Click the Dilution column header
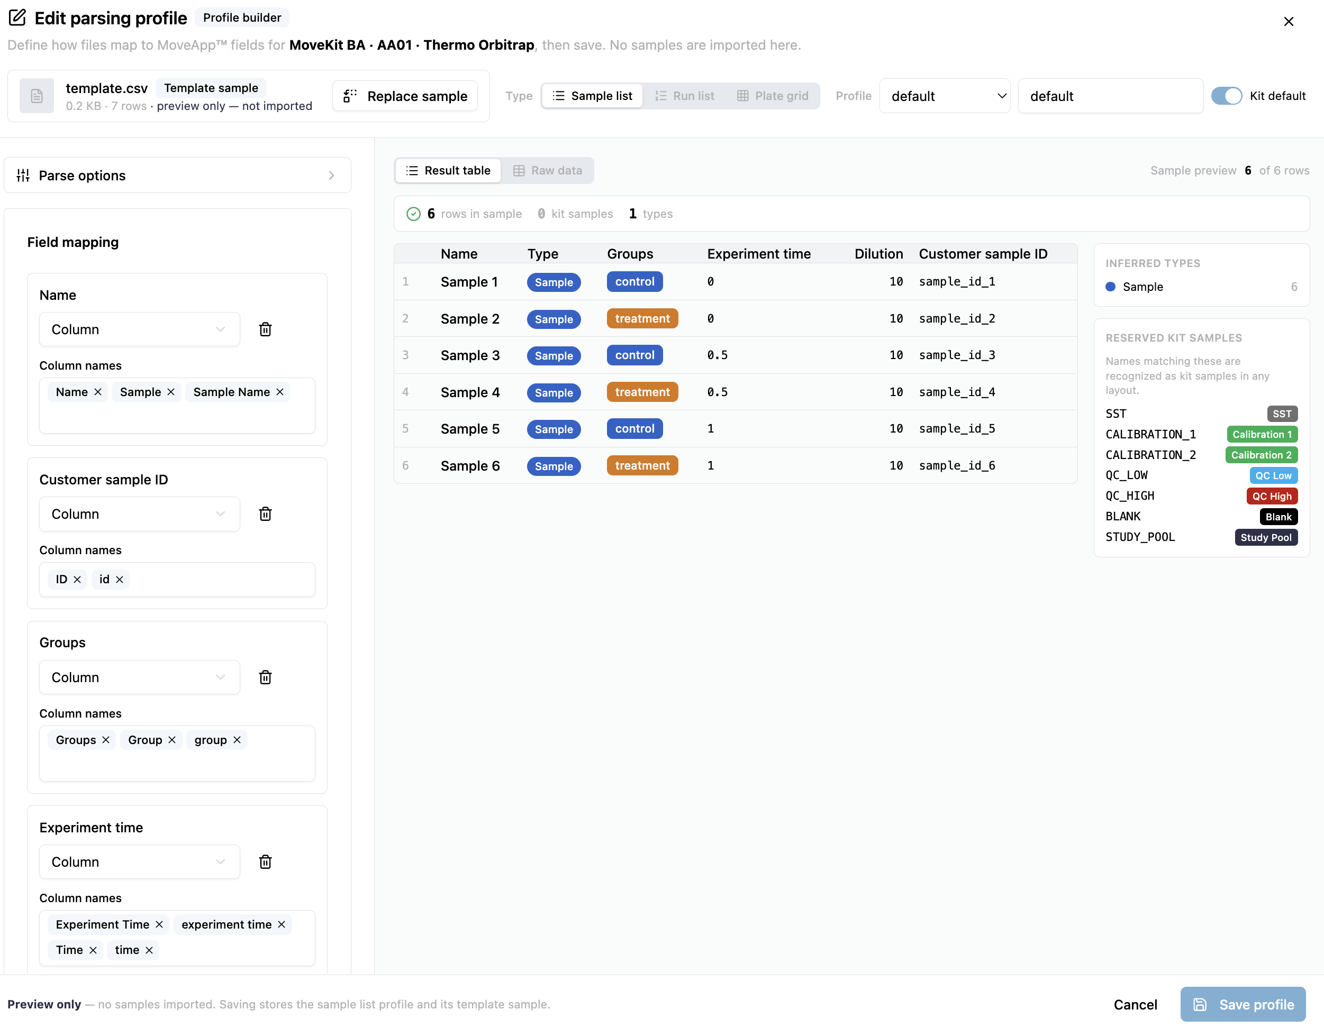1324x1028 pixels. 878,254
